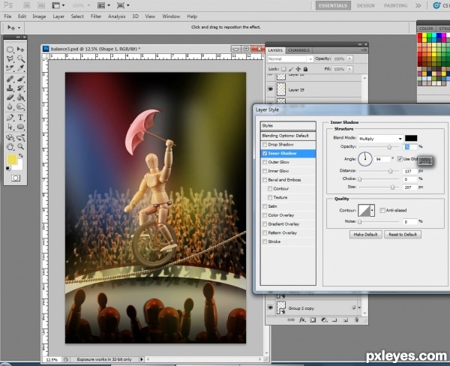Select the Move tool in toolbox
This screenshot has height=366, width=450.
21,49
